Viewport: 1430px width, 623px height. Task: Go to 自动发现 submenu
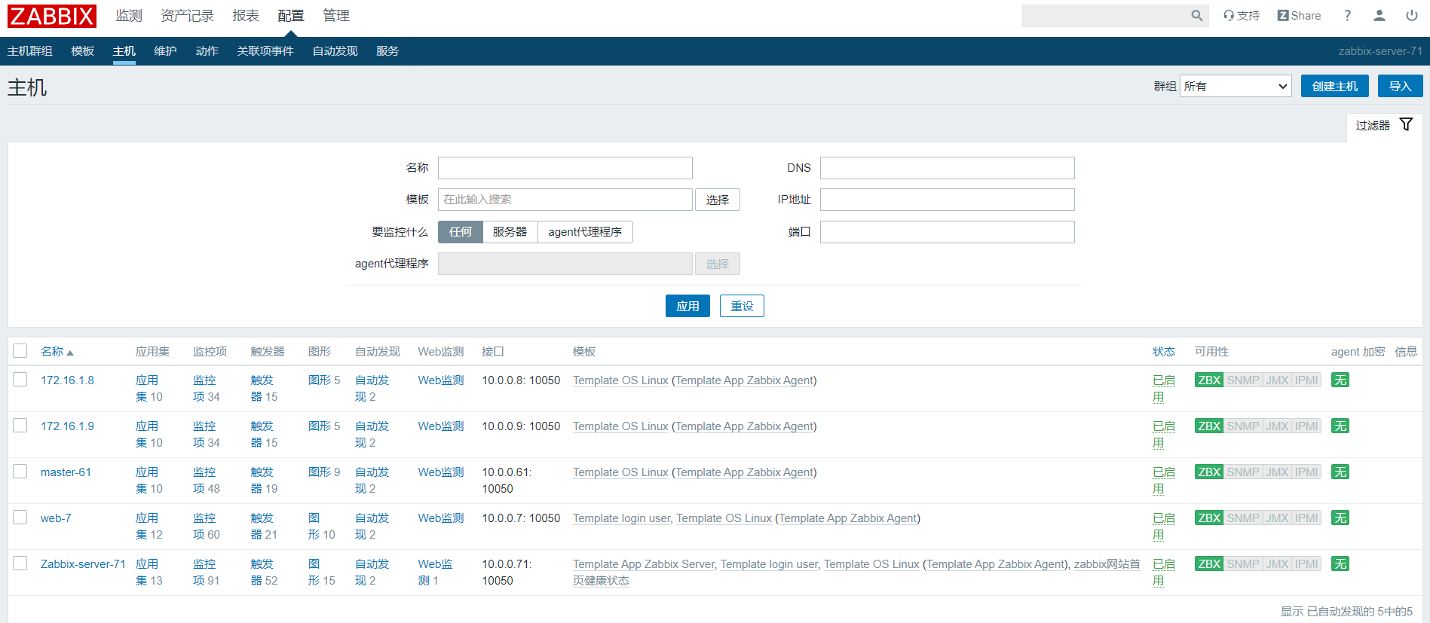335,51
